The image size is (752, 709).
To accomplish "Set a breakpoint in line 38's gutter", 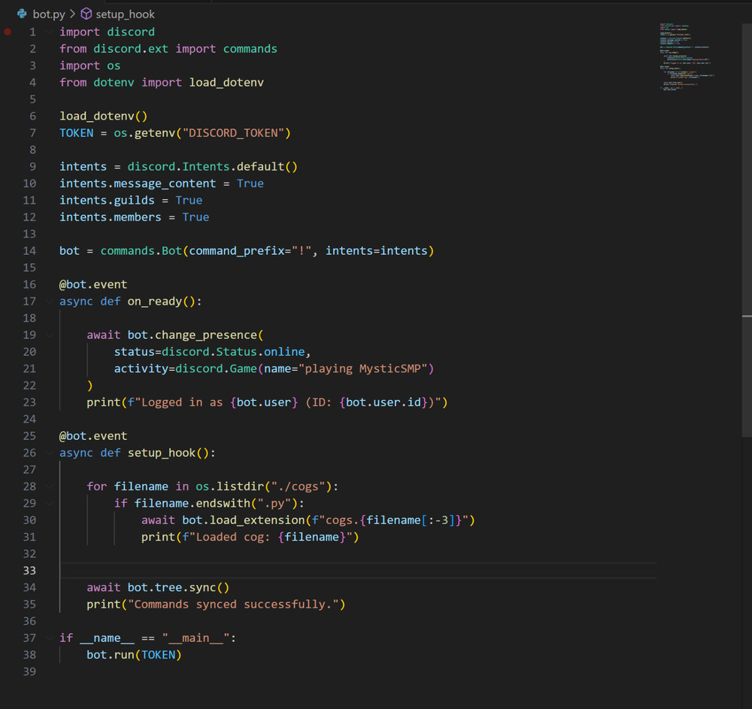I will 9,654.
